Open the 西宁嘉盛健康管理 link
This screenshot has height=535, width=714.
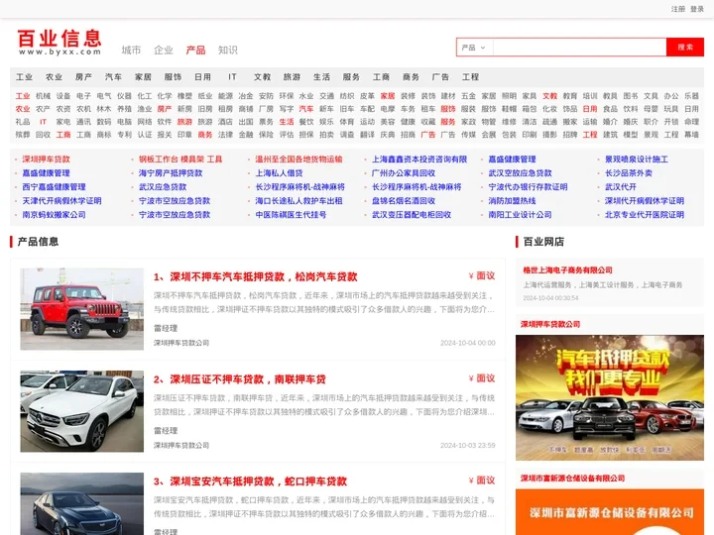click(x=54, y=187)
